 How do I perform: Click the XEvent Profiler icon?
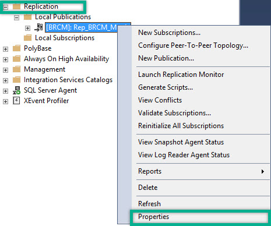pyautogui.click(x=16, y=101)
